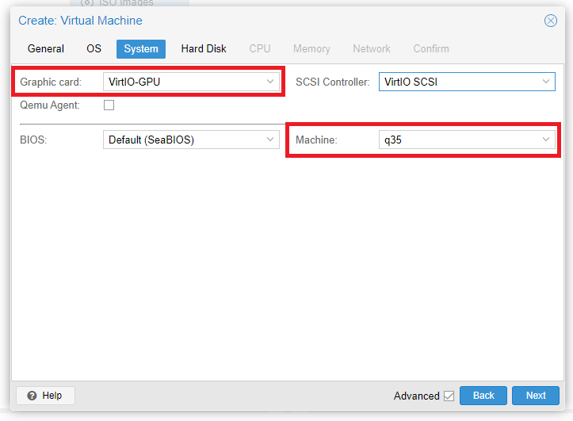Screen dimensions: 573x421
Task: Click the Advanced label text
Action: click(416, 396)
